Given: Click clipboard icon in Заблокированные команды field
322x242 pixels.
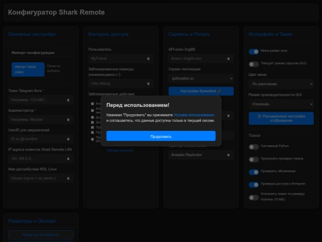Looking at the screenshot, I should tap(148, 84).
